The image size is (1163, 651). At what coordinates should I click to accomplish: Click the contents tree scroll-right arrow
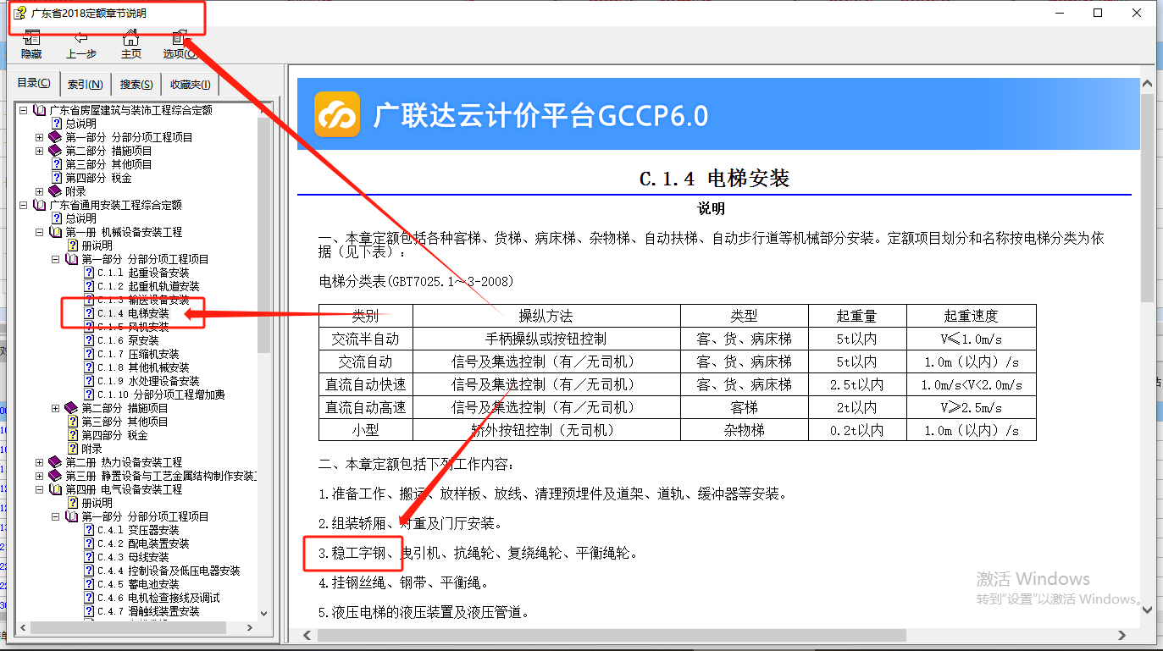(250, 628)
